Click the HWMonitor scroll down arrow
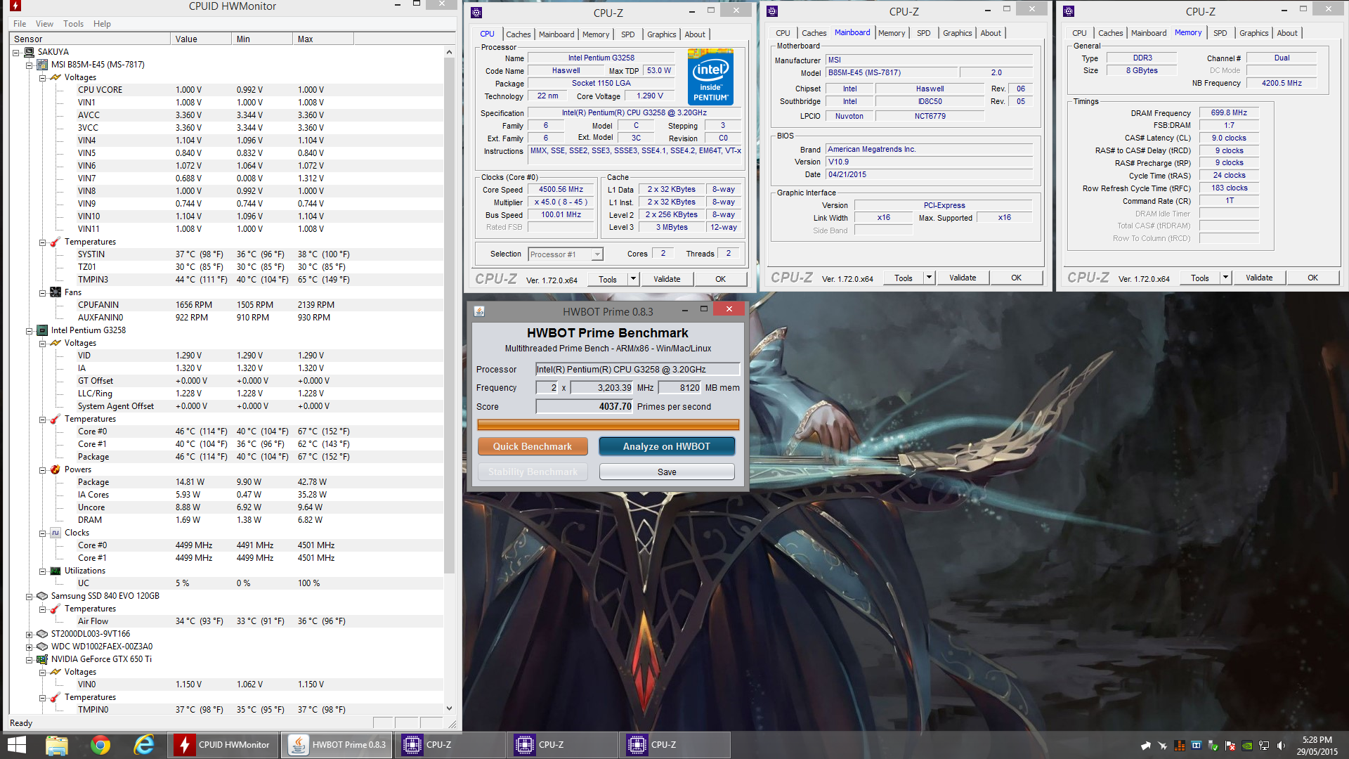The height and width of the screenshot is (759, 1349). [x=449, y=708]
